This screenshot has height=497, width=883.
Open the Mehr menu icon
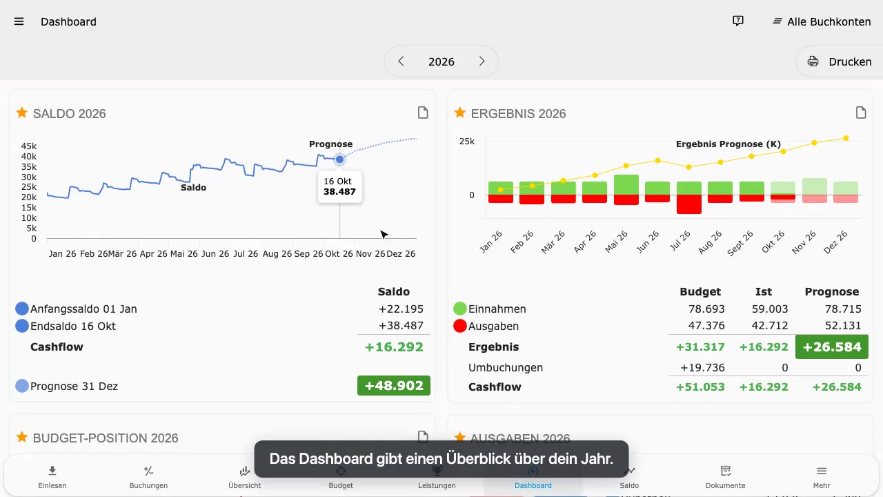(822, 471)
